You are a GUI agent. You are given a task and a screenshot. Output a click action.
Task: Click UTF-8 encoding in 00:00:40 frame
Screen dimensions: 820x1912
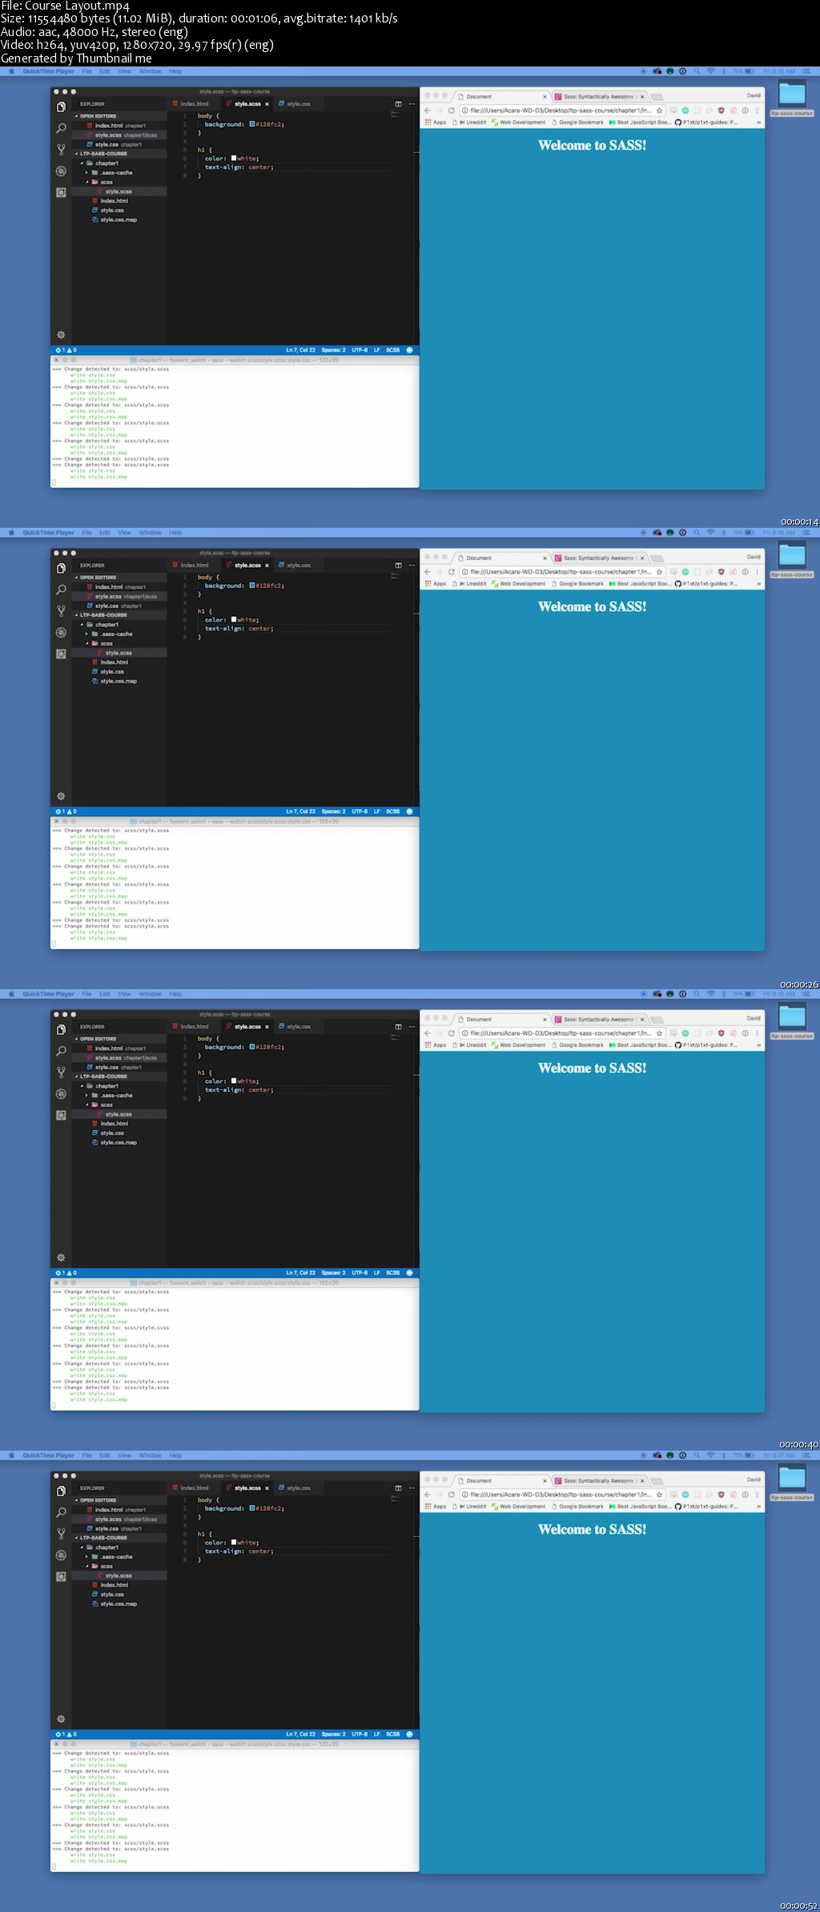(x=360, y=1273)
